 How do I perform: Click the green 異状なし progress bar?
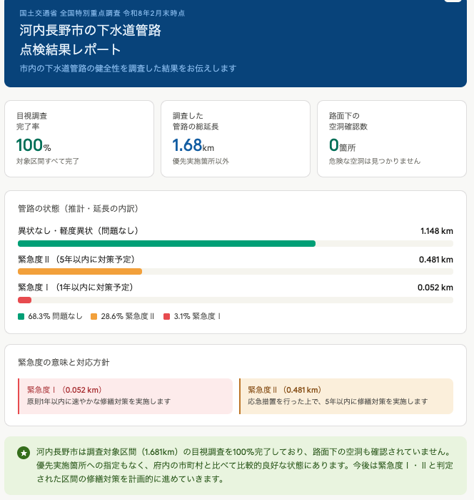[166, 244]
